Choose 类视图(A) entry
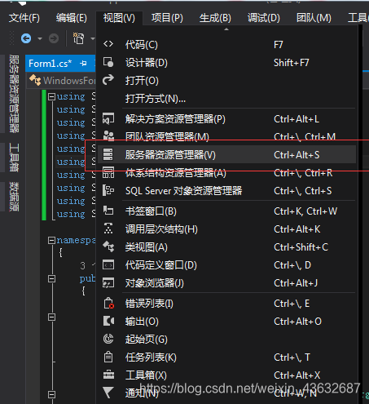Viewport: 369px width, 404px height. coord(226,246)
